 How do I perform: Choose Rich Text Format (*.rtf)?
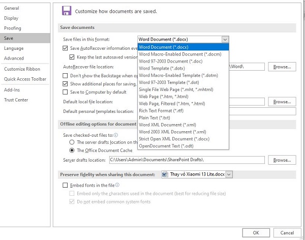pos(183,110)
